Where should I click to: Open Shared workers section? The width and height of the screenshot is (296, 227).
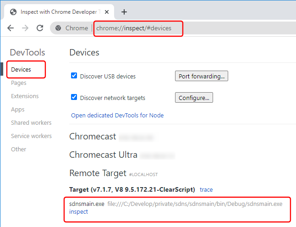click(31, 123)
